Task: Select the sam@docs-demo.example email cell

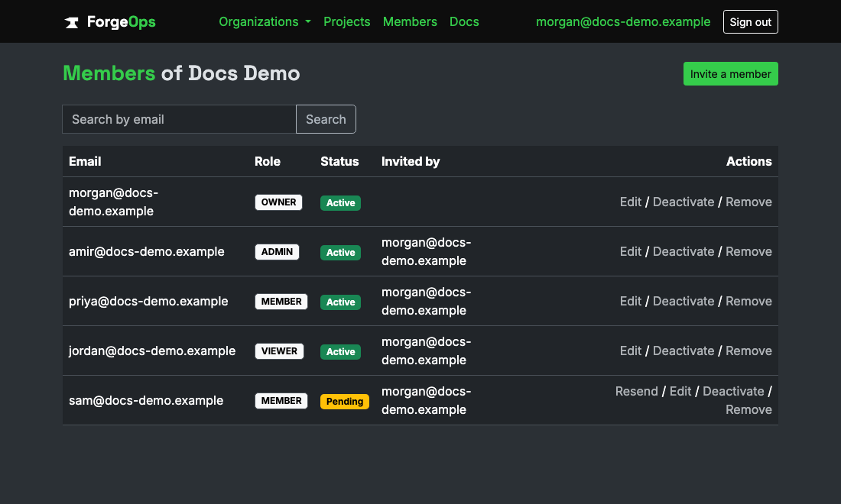Action: [x=146, y=401]
